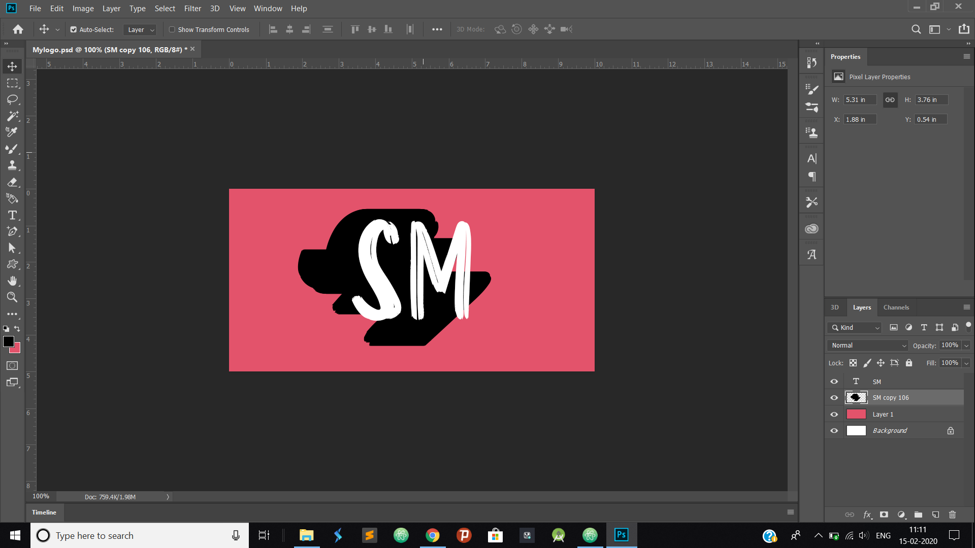The image size is (975, 548).
Task: Switch to the Channels tab
Action: click(896, 307)
